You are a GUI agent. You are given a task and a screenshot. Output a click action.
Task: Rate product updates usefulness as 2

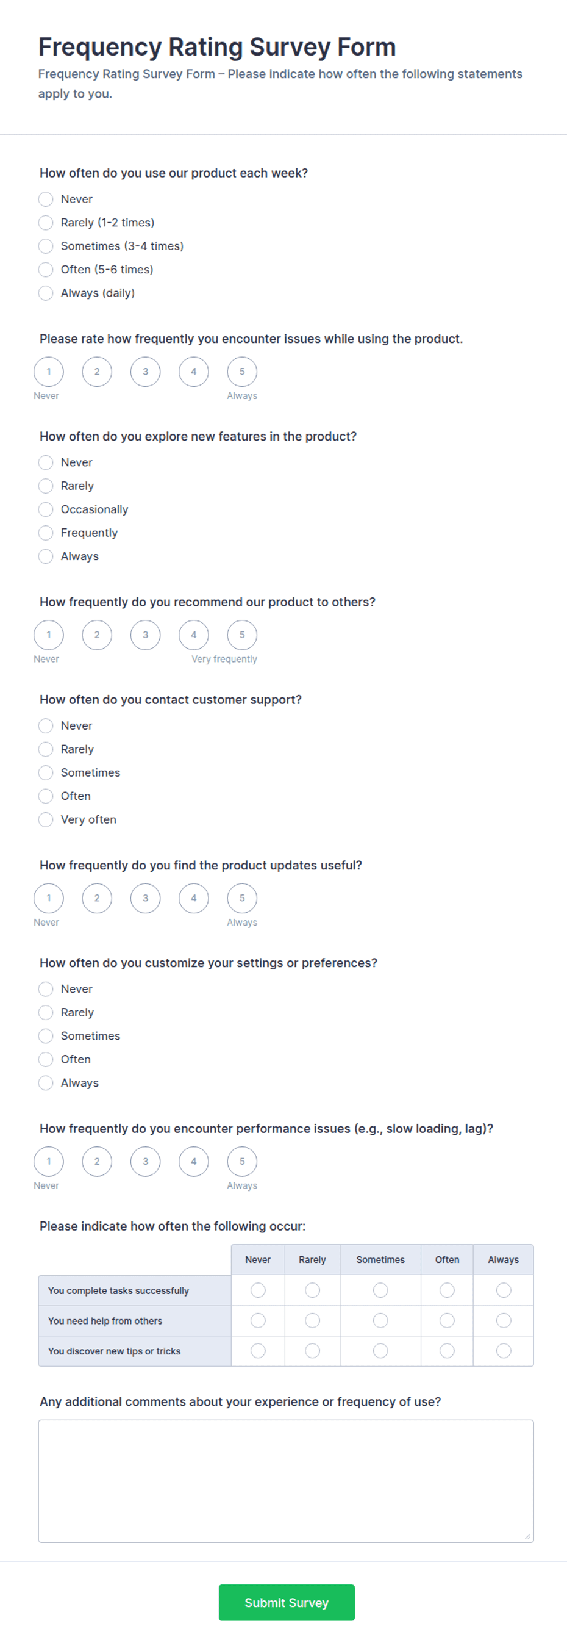97,899
